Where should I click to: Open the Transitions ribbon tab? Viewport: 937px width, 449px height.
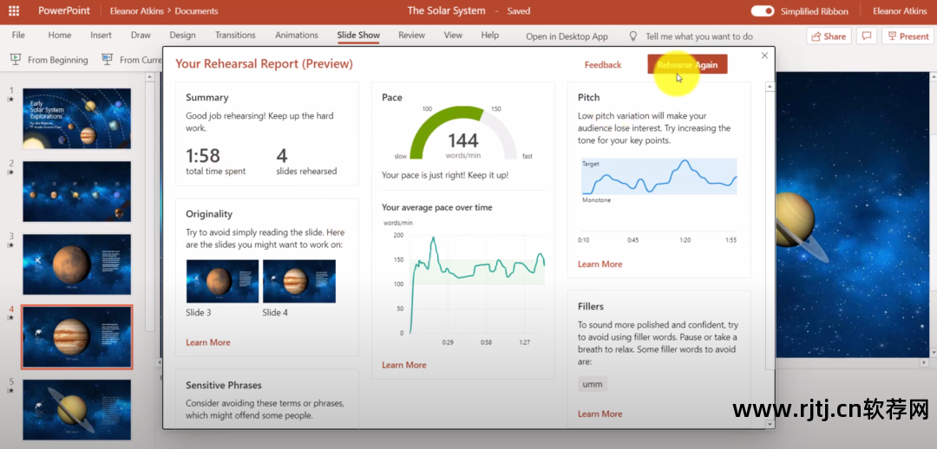click(235, 36)
